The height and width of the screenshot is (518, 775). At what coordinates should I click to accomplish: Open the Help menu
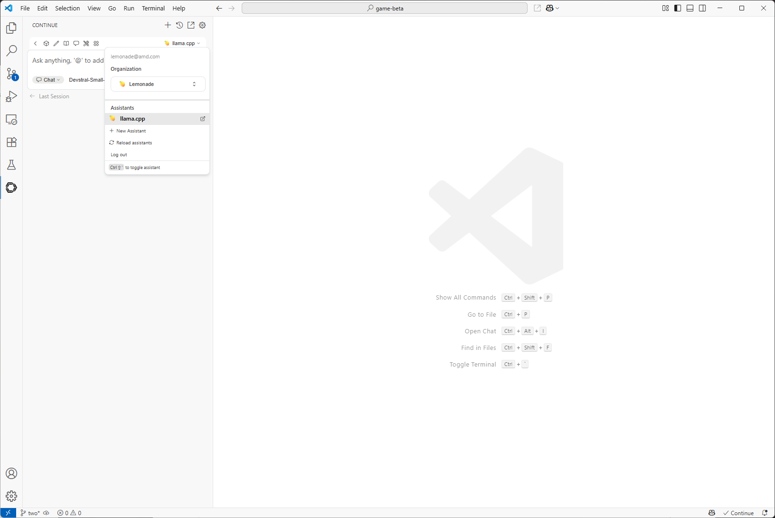pyautogui.click(x=179, y=8)
